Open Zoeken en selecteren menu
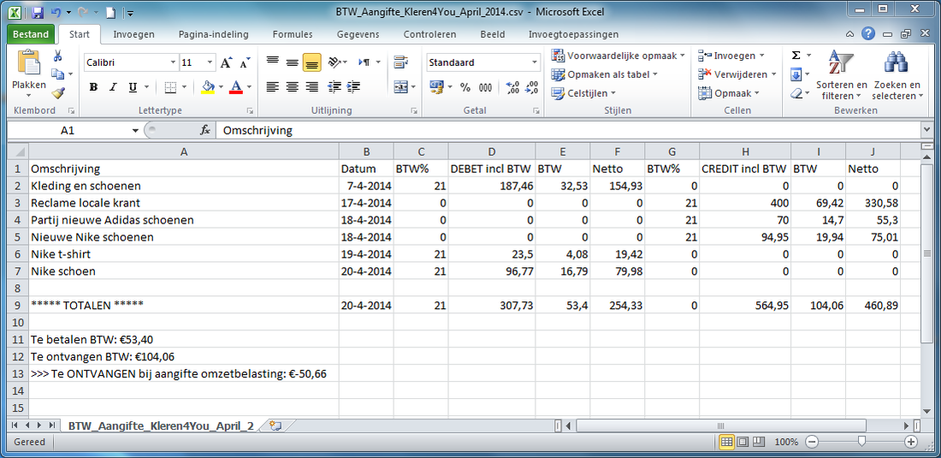The image size is (941, 458). click(x=897, y=74)
